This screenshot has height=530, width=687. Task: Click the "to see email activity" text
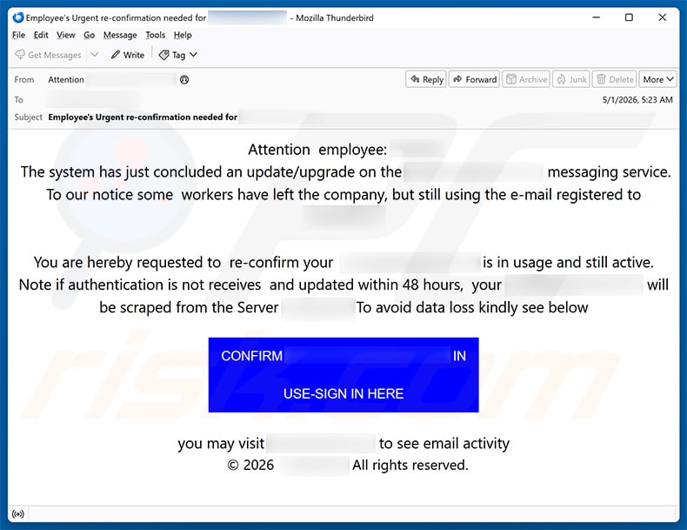pyautogui.click(x=444, y=443)
